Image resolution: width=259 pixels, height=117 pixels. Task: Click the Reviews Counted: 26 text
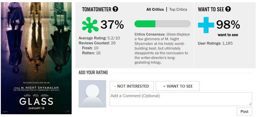[97, 43]
